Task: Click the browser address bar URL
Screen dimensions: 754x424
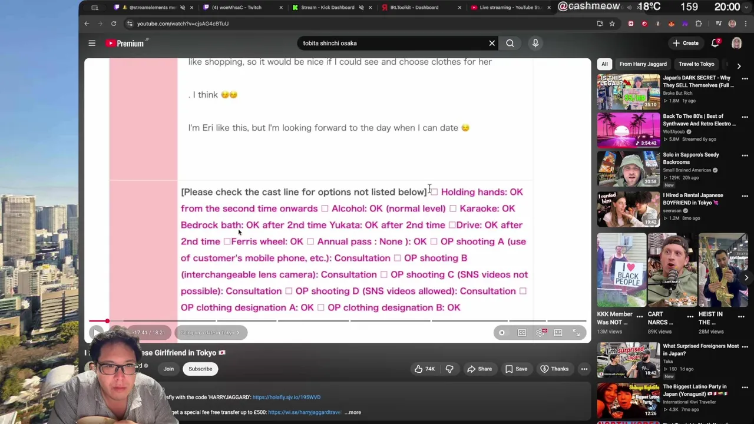Action: pos(183,24)
